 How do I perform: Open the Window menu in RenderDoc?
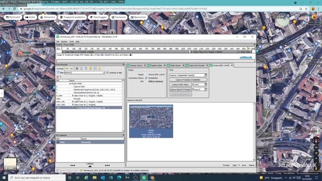[x=64, y=42]
